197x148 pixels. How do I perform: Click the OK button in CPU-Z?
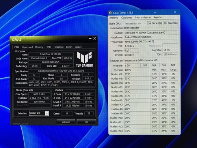86,122
